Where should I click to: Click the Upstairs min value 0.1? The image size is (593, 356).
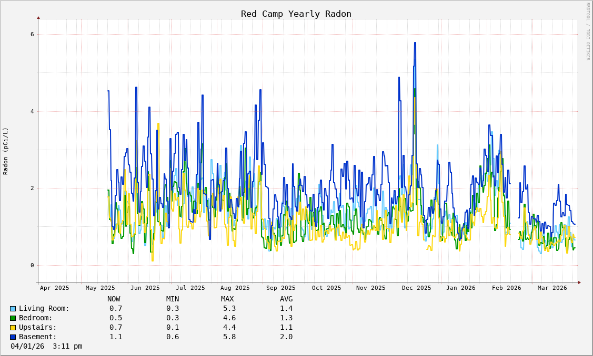point(173,328)
